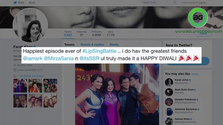Switch to the Tweets tab

click(69, 45)
